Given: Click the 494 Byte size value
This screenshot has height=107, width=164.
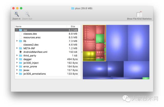Looking at the screenshot, I should coord(72,59).
